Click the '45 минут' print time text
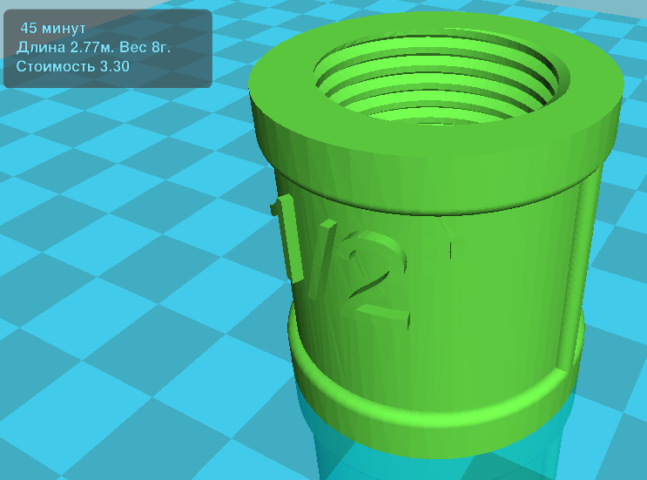Viewport: 647px width, 480px height. (x=53, y=28)
